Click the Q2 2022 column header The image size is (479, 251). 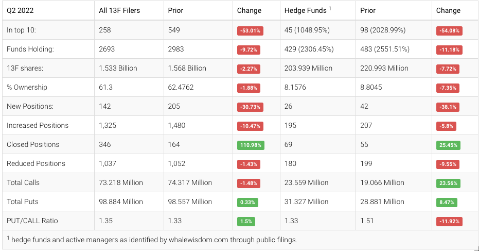click(x=21, y=10)
